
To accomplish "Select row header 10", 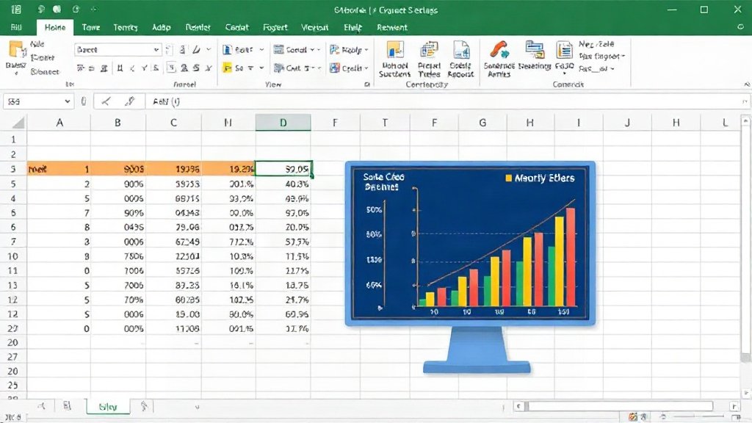I will pos(13,256).
